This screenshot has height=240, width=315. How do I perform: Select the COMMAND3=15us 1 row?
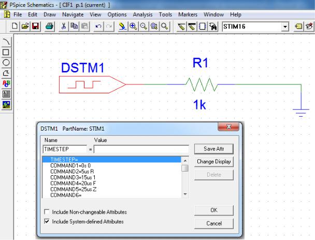[112, 177]
